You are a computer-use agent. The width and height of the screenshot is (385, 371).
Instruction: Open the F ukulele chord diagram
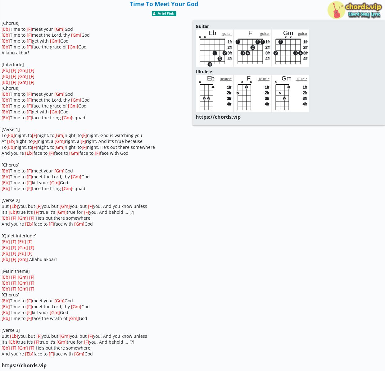pos(252,94)
